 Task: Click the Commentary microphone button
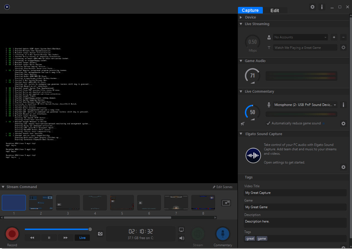coord(223,234)
